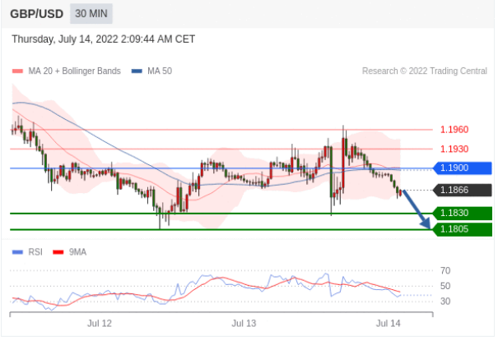This screenshot has width=498, height=354.
Task: Click the GBP/USD pair title
Action: (x=37, y=14)
